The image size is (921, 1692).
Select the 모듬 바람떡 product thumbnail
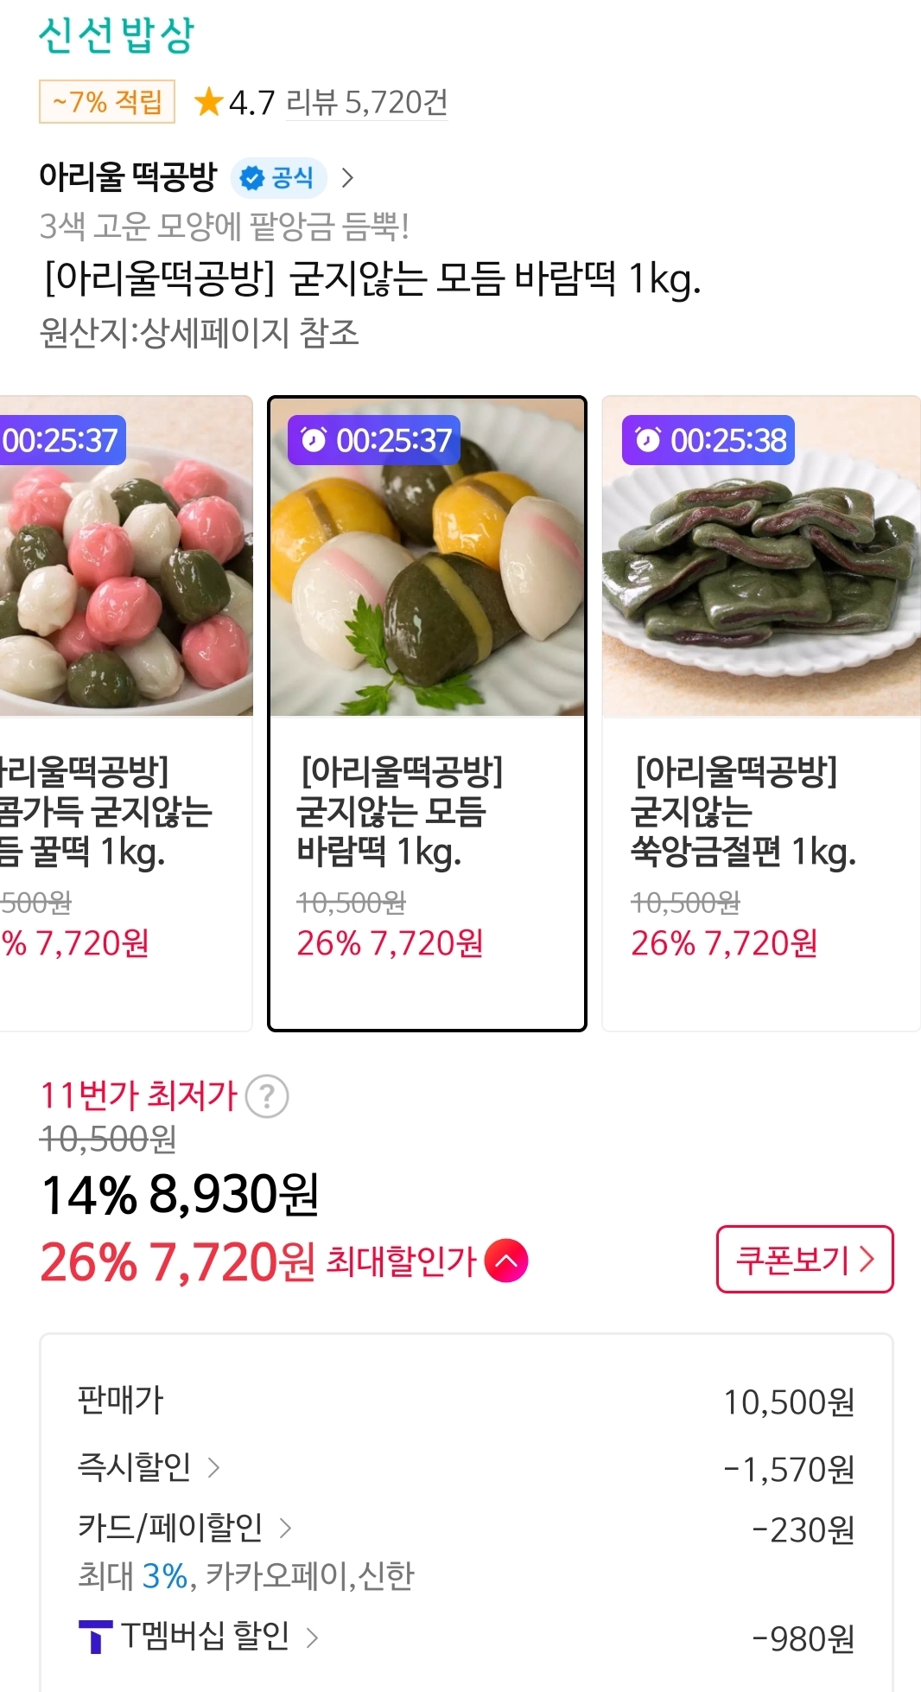click(x=427, y=558)
